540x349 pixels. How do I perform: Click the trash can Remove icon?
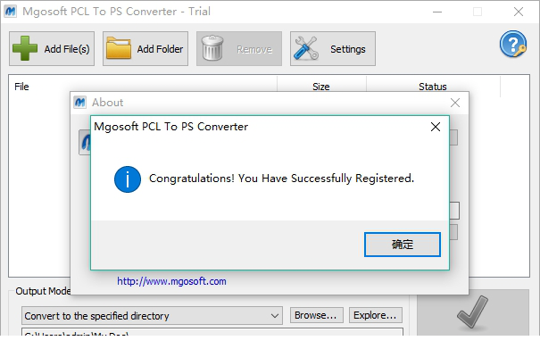pyautogui.click(x=212, y=48)
